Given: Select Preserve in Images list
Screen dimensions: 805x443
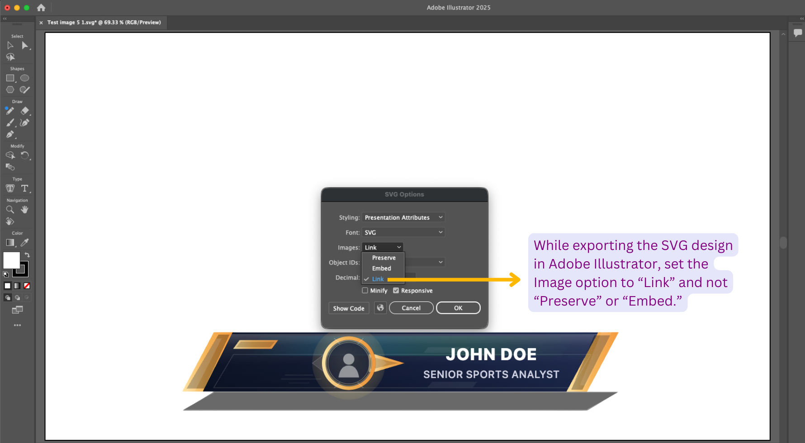Looking at the screenshot, I should (384, 258).
